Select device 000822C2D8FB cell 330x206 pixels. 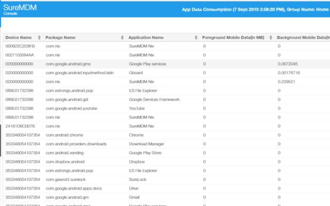(20, 46)
